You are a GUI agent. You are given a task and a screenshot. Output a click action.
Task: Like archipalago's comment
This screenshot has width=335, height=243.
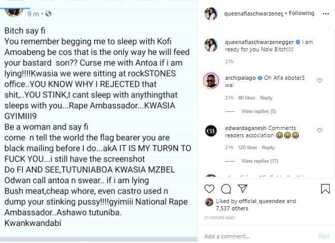[319, 80]
